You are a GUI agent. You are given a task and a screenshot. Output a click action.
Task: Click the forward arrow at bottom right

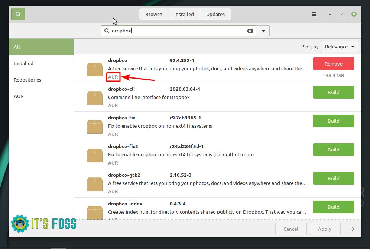click(x=352, y=229)
